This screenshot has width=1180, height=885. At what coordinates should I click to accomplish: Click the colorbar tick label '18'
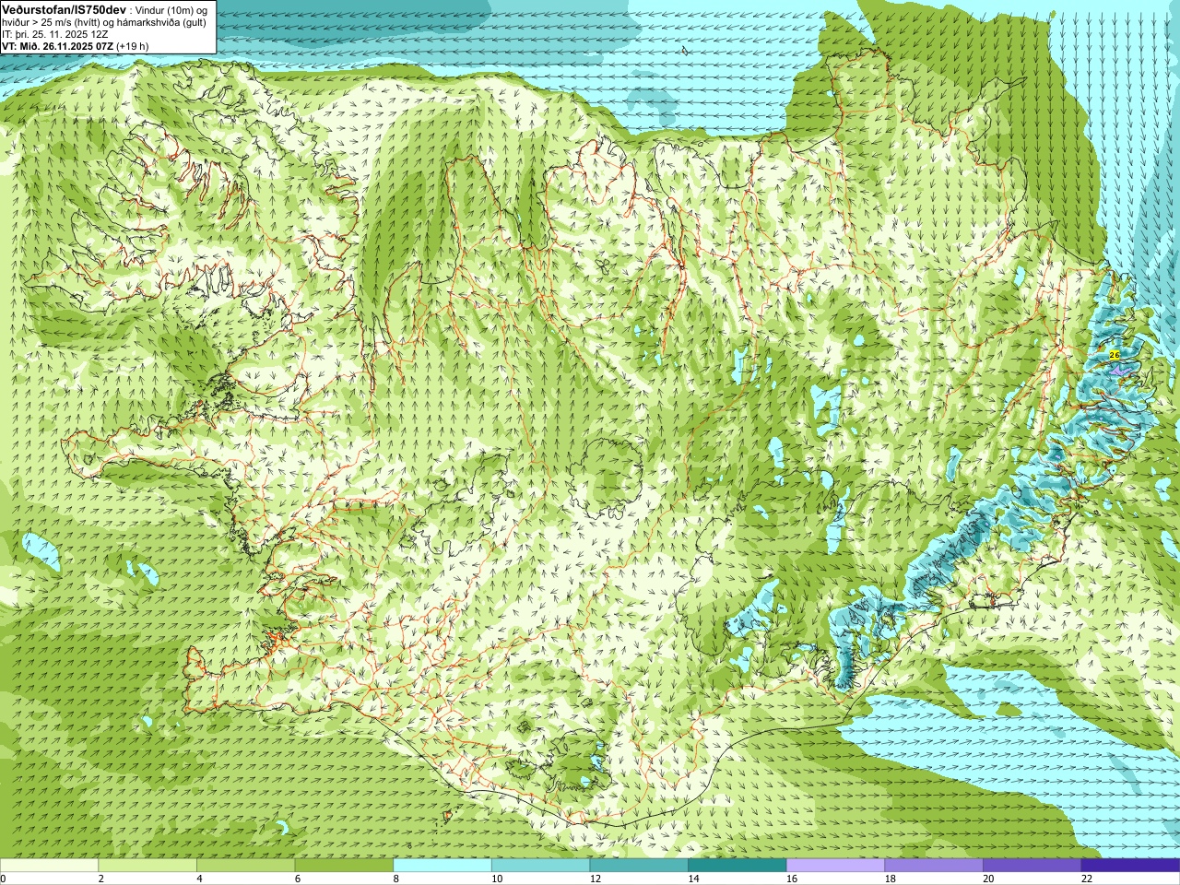point(890,879)
